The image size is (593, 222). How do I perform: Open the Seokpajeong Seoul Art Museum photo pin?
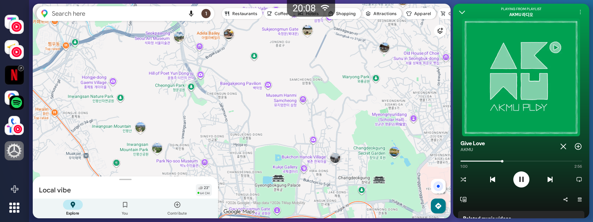(x=179, y=37)
